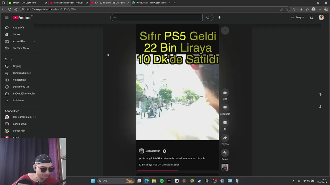This screenshot has width=330, height=185.
Task: Open YouTube Music in the sidebar
Action: click(x=21, y=48)
